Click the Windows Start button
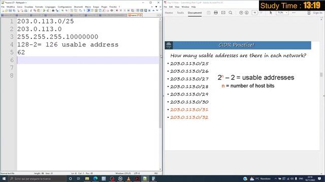The height and width of the screenshot is (182, 325). coord(4,178)
